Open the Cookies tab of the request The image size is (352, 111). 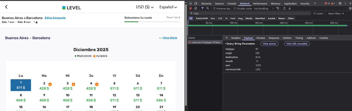[x=324, y=38]
